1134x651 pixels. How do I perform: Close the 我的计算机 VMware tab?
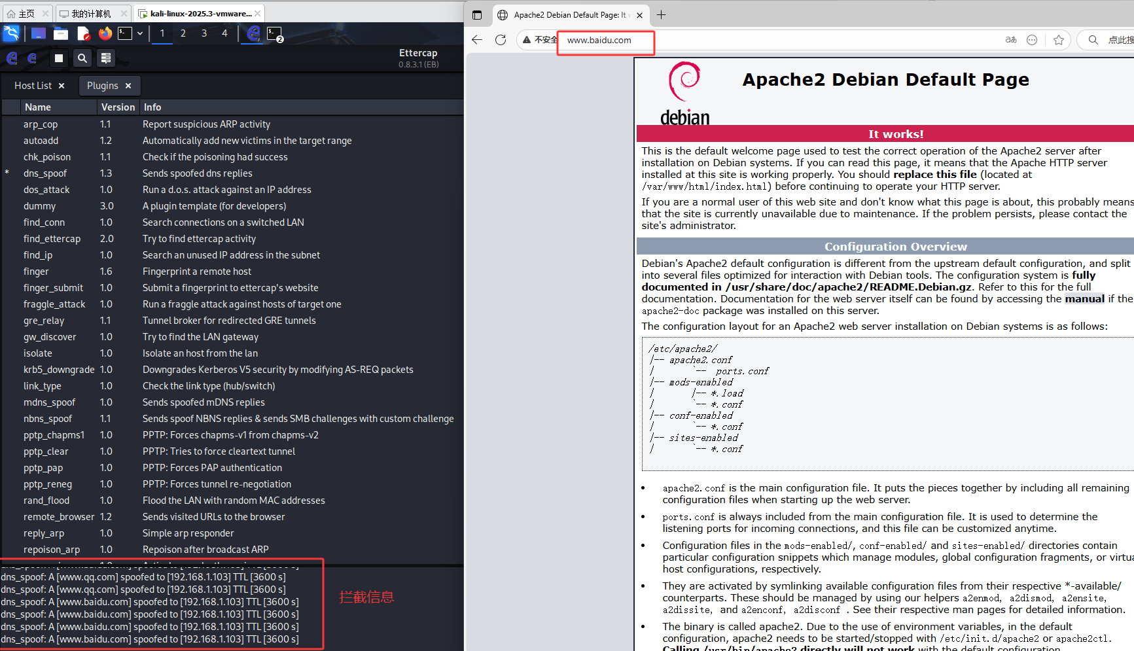click(x=124, y=13)
